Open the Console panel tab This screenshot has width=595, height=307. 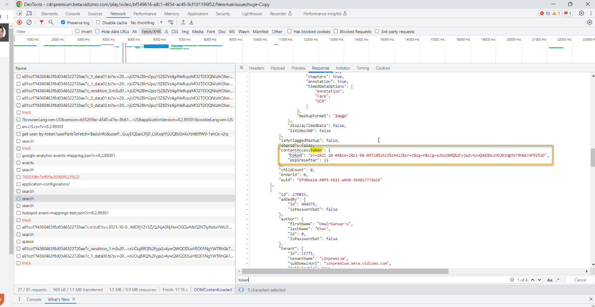(73, 14)
